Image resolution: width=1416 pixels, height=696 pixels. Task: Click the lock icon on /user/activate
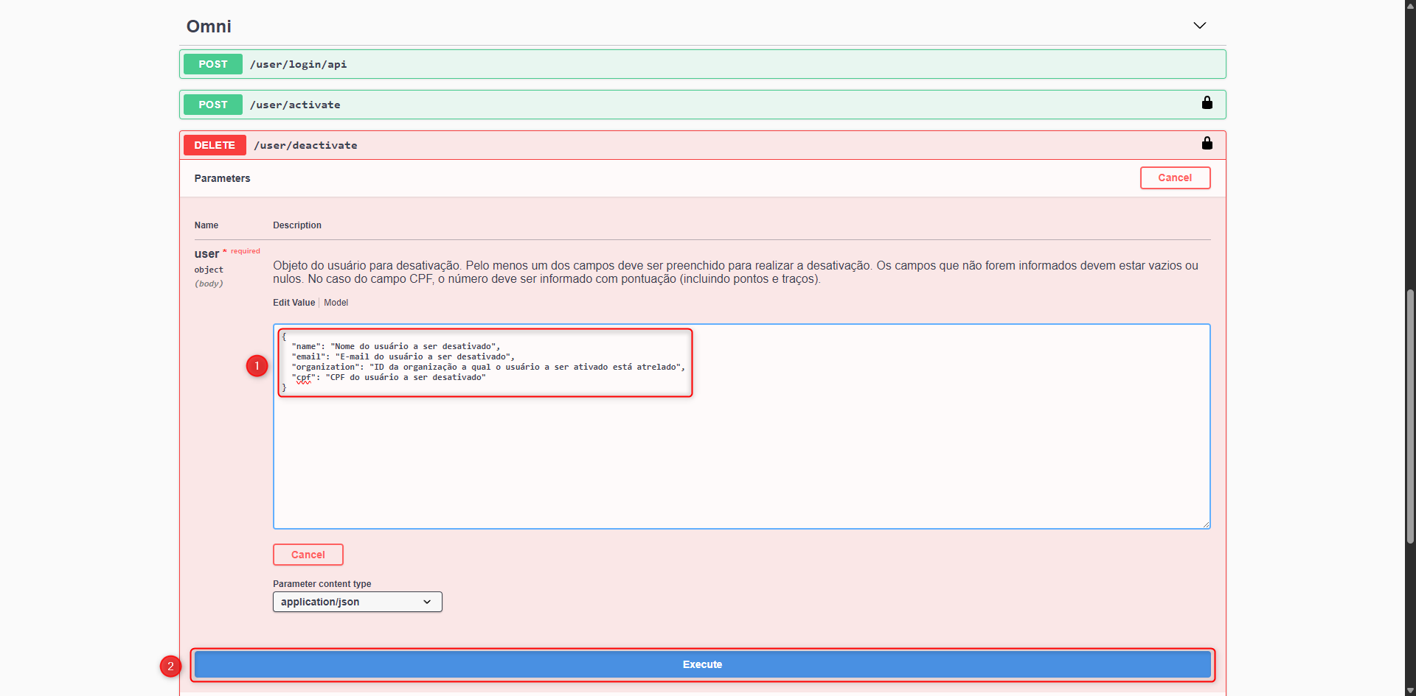tap(1207, 103)
